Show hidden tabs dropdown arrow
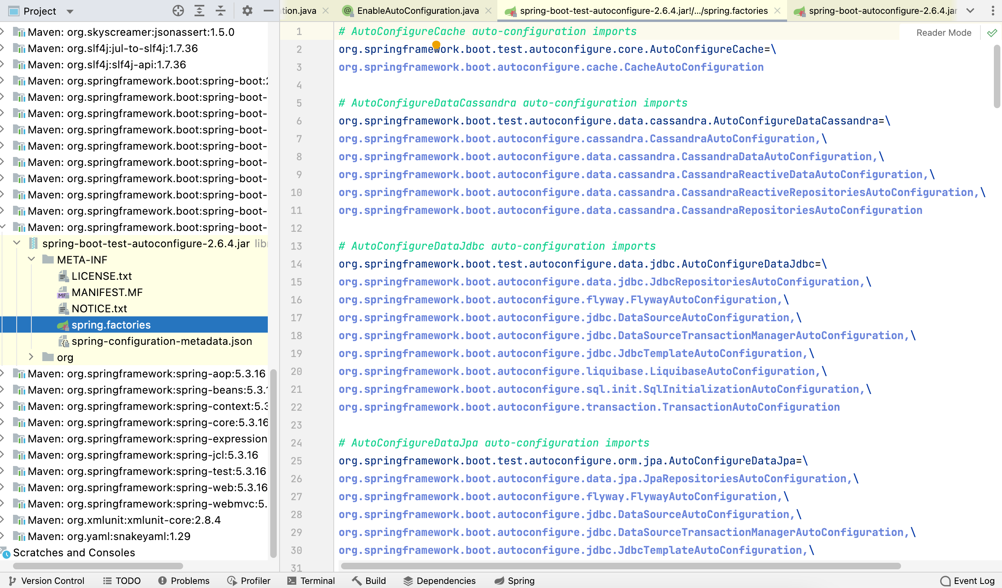The width and height of the screenshot is (1002, 588). click(x=970, y=11)
